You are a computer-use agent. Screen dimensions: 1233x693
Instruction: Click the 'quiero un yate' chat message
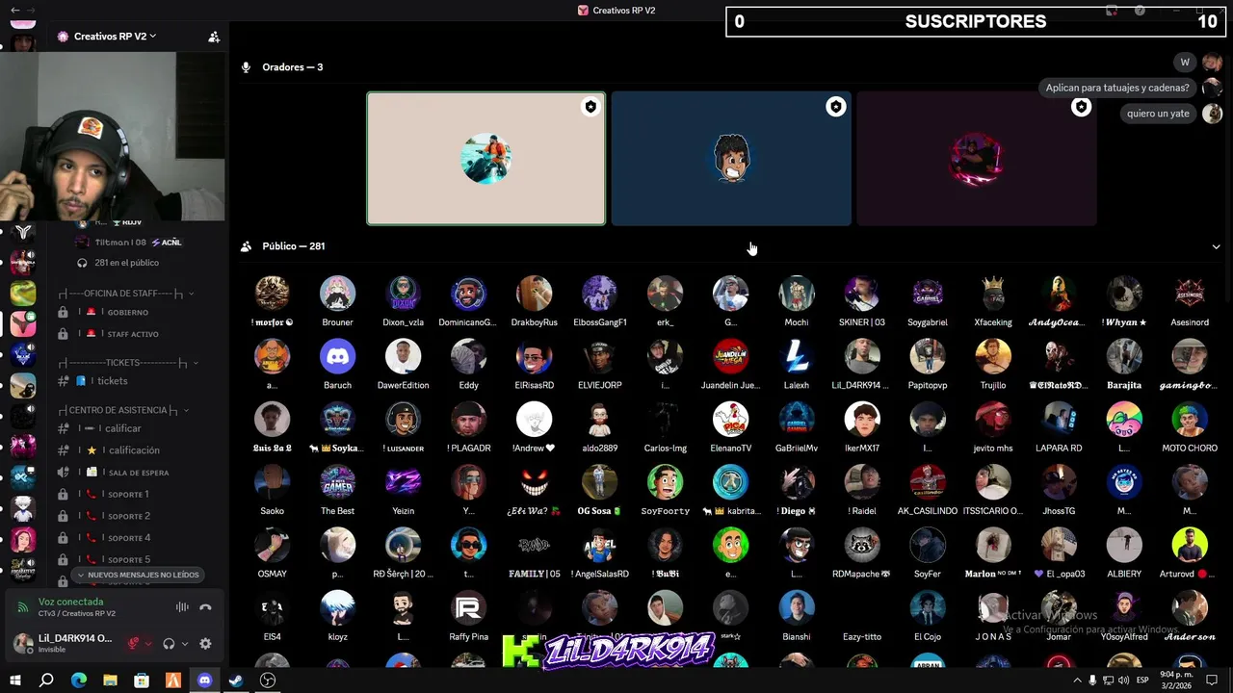pyautogui.click(x=1158, y=114)
